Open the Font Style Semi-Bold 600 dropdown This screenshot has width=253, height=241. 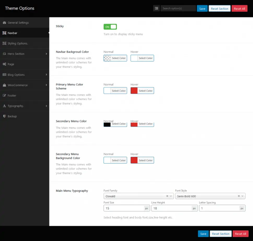pyautogui.click(x=210, y=196)
